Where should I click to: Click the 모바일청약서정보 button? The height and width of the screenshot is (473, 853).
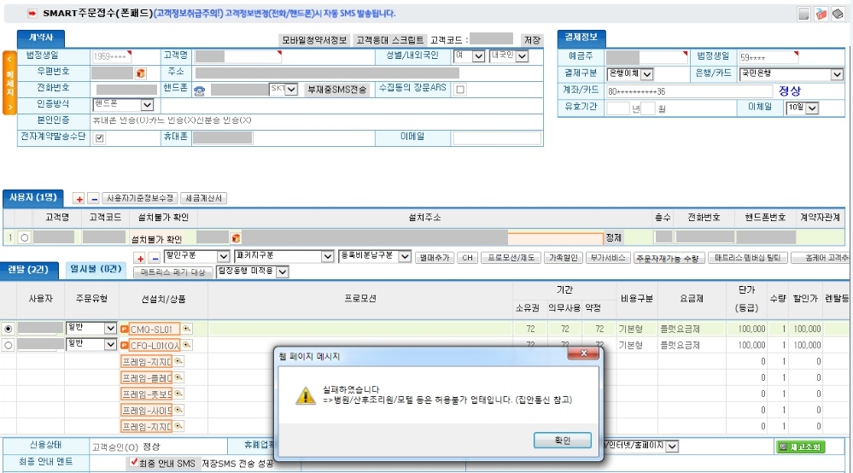coord(314,40)
